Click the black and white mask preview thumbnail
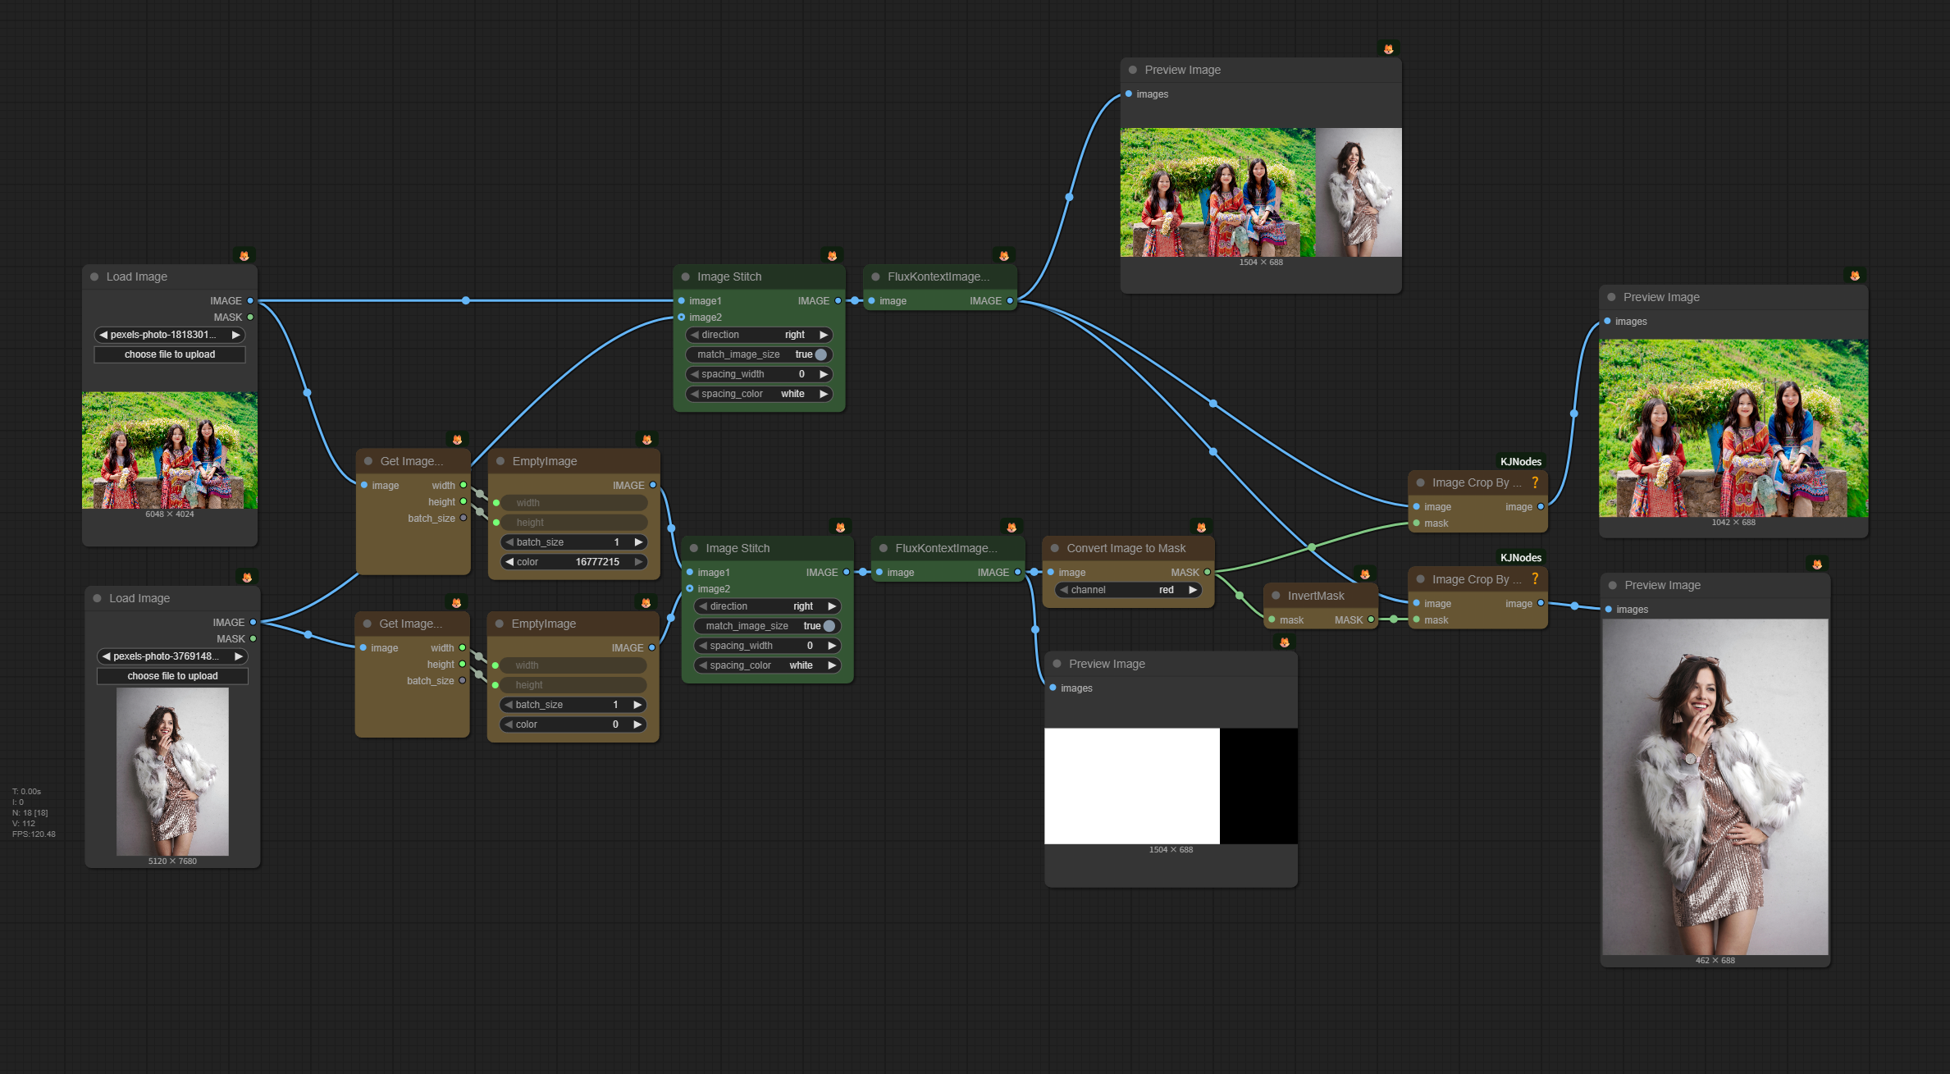Viewport: 1950px width, 1074px height. (x=1171, y=786)
